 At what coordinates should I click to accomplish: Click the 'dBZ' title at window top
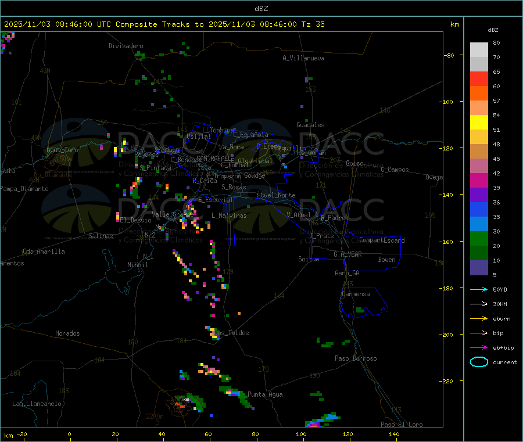261,9
